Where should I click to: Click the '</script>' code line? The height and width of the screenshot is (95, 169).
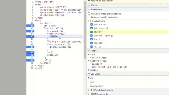[45, 63]
